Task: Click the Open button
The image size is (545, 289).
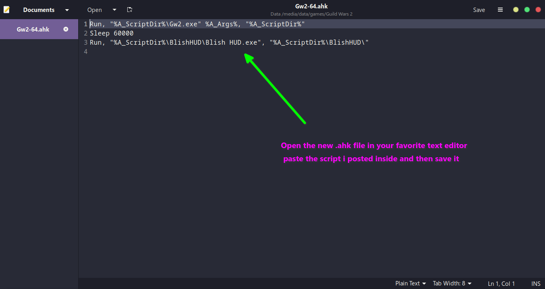Action: (x=94, y=10)
